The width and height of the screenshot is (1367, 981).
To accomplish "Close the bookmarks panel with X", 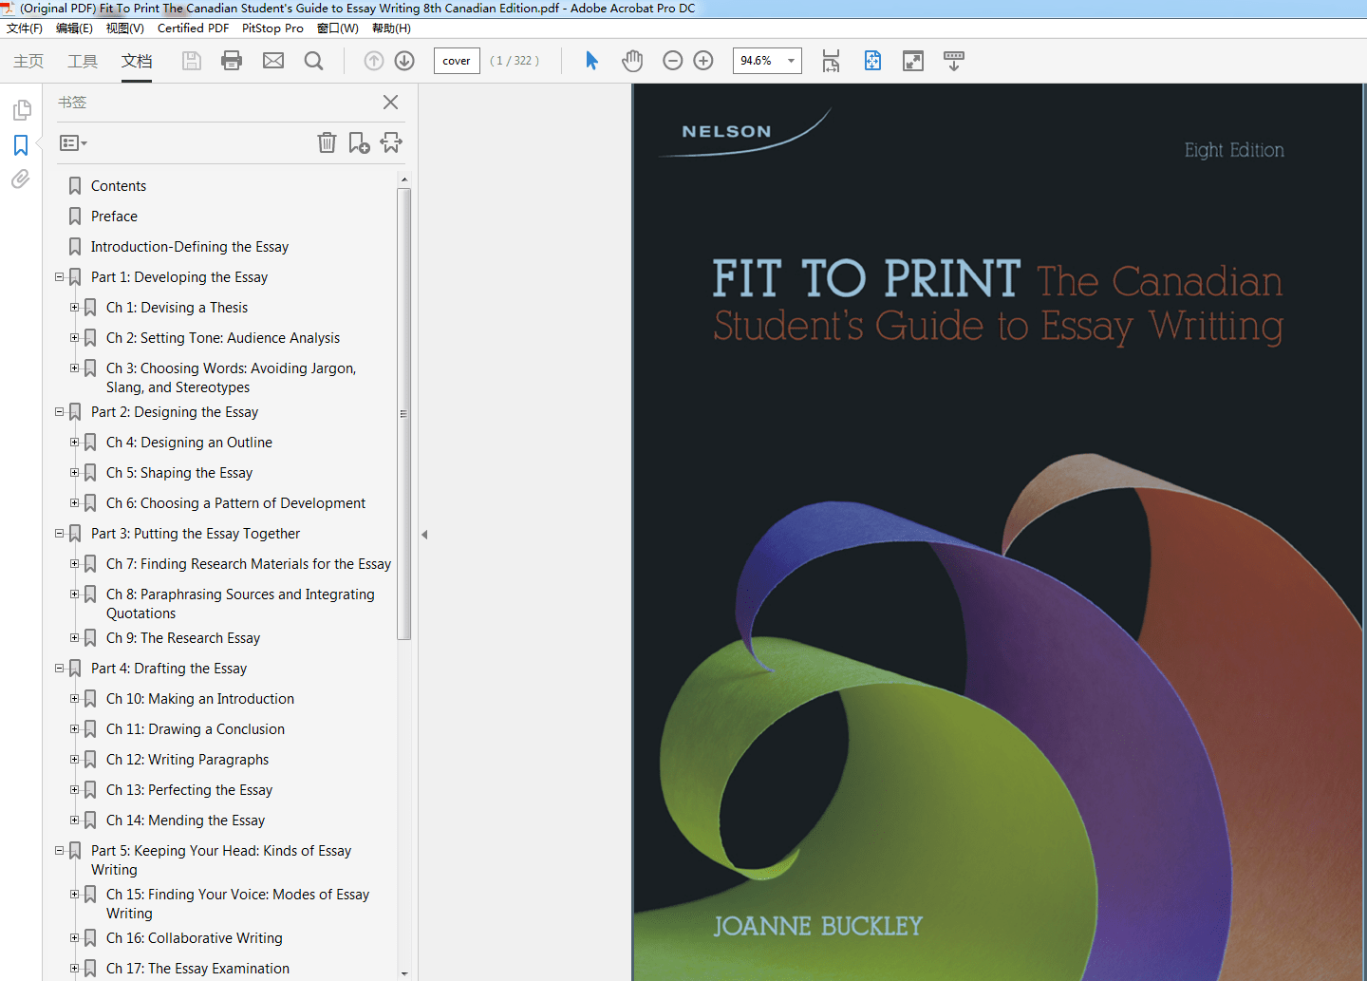I will [390, 102].
